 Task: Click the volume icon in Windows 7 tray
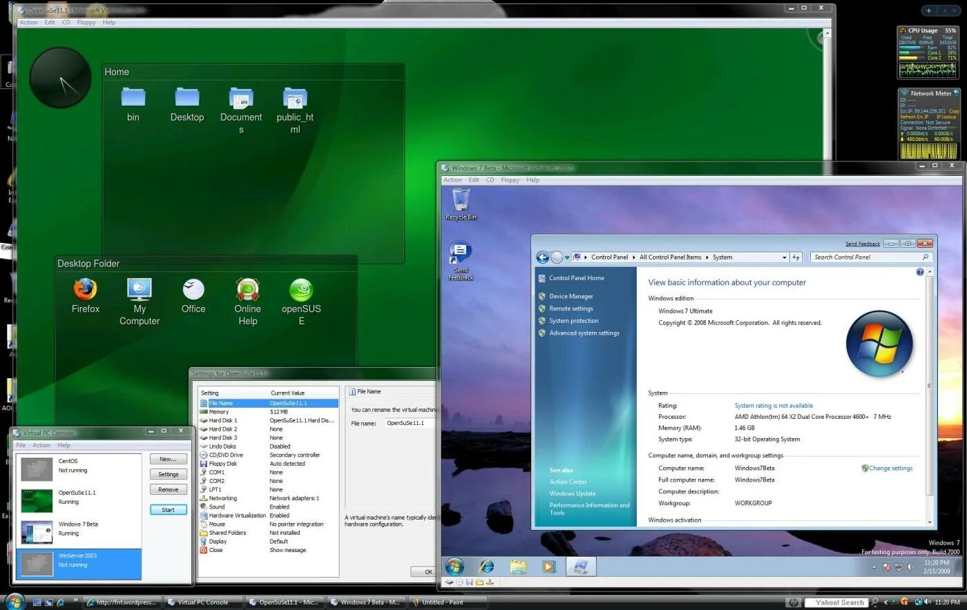click(910, 567)
